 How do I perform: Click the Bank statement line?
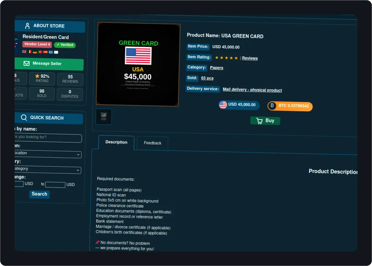tap(110, 222)
